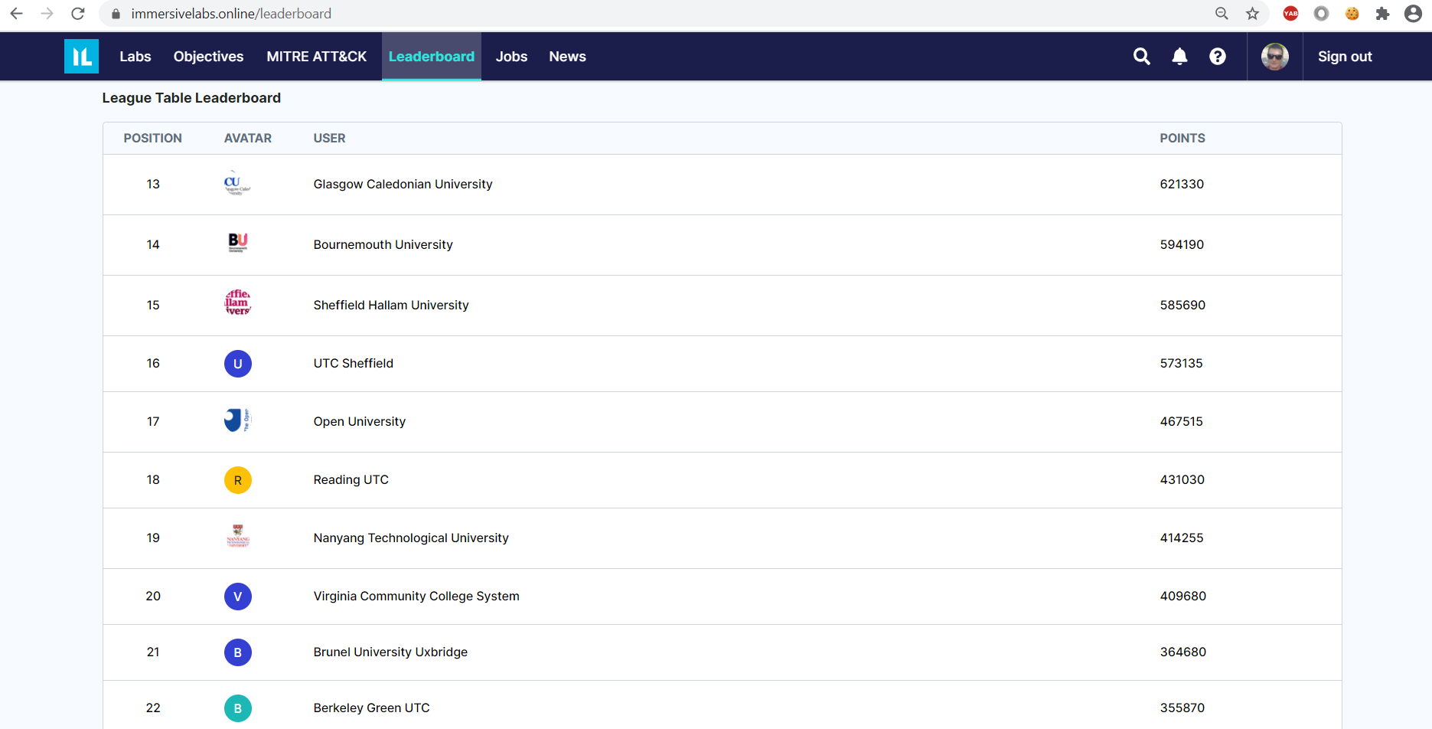Click Bournemouth University BU avatar logo
Viewport: 1432px width, 729px height.
click(x=237, y=244)
